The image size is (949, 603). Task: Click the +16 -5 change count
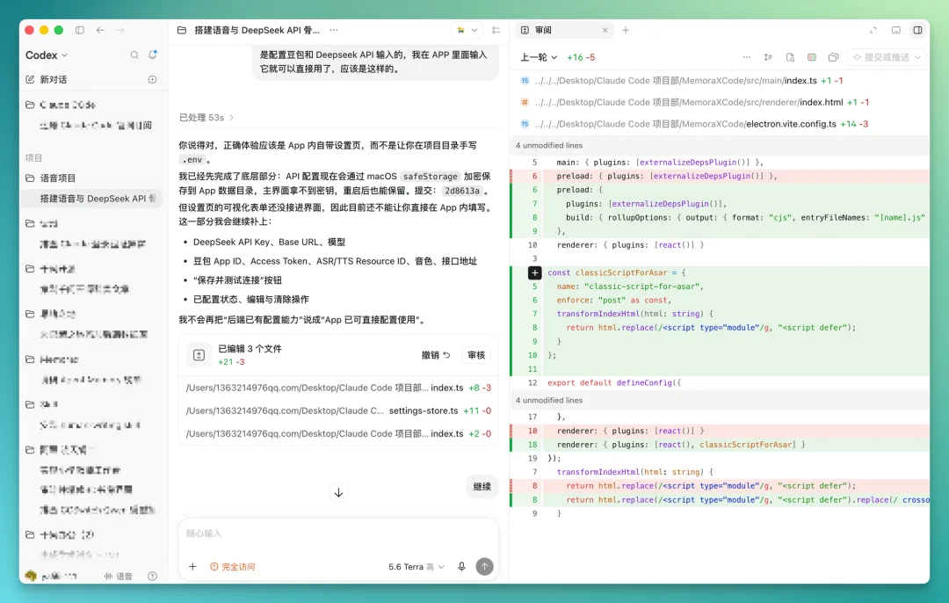tap(581, 57)
